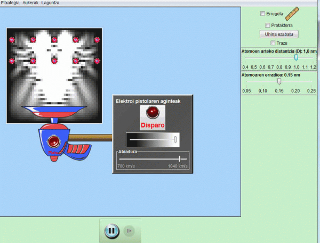Open the Fitxategia menu
This screenshot has width=320, height=243.
click(11, 3)
